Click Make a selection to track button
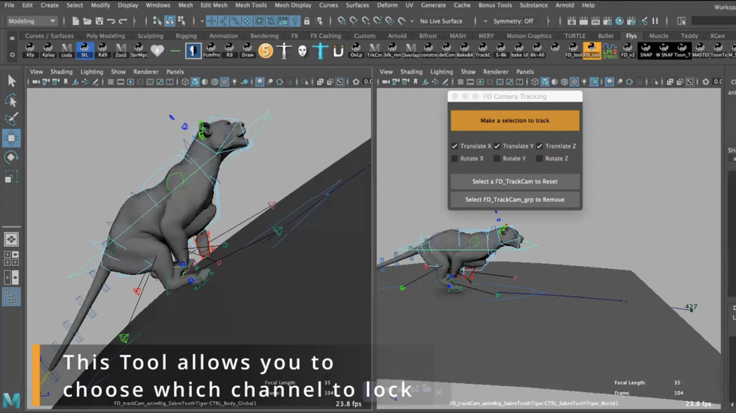736x413 pixels. click(x=515, y=121)
